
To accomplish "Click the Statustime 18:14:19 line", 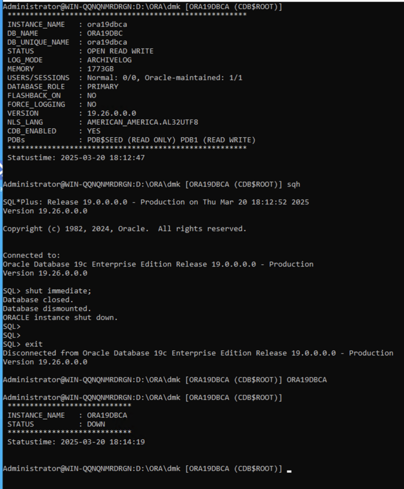I will click(x=76, y=442).
